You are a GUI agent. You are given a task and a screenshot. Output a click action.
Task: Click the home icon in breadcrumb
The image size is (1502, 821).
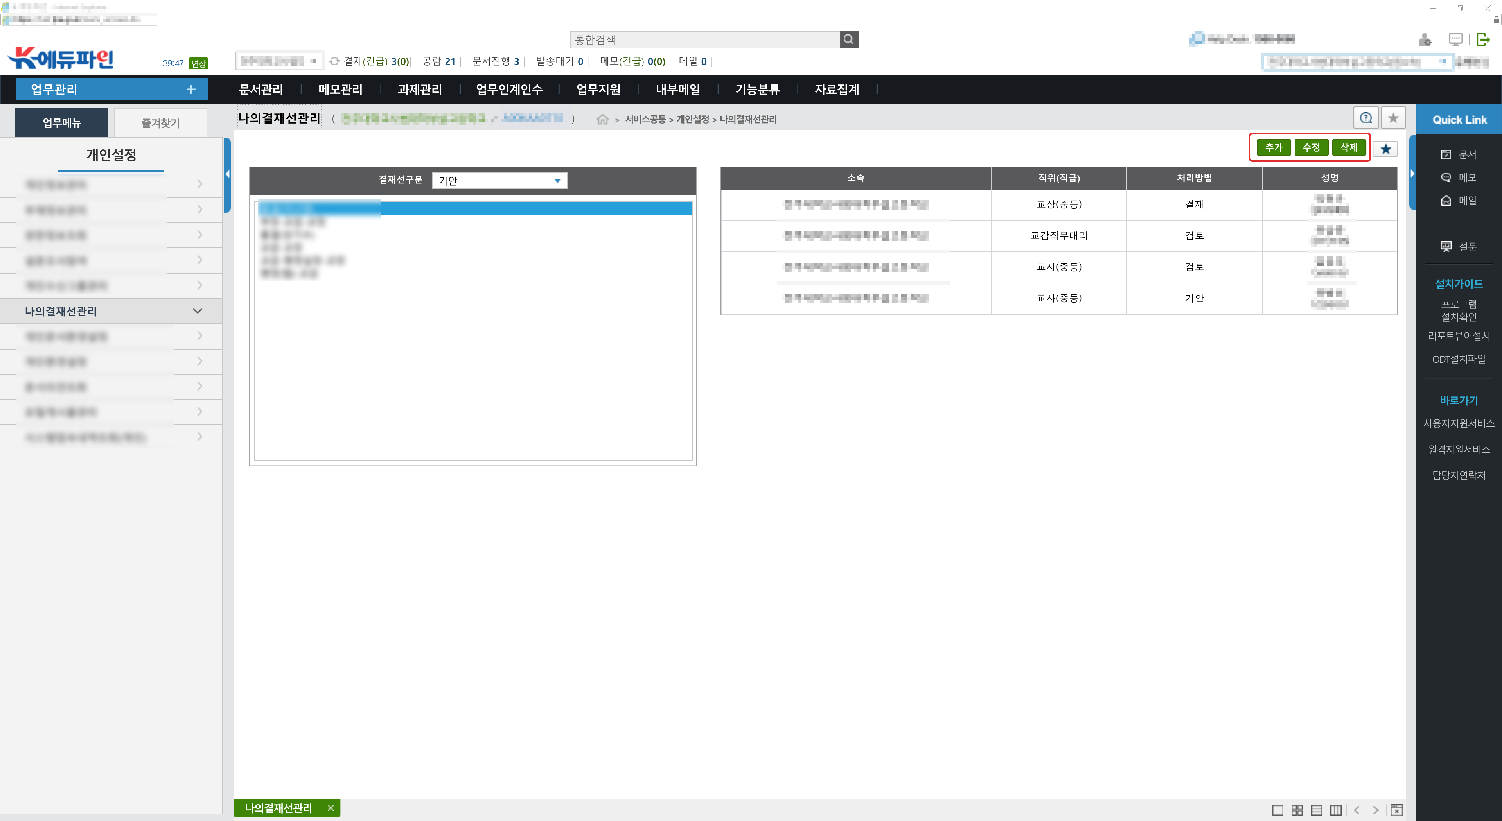tap(602, 120)
